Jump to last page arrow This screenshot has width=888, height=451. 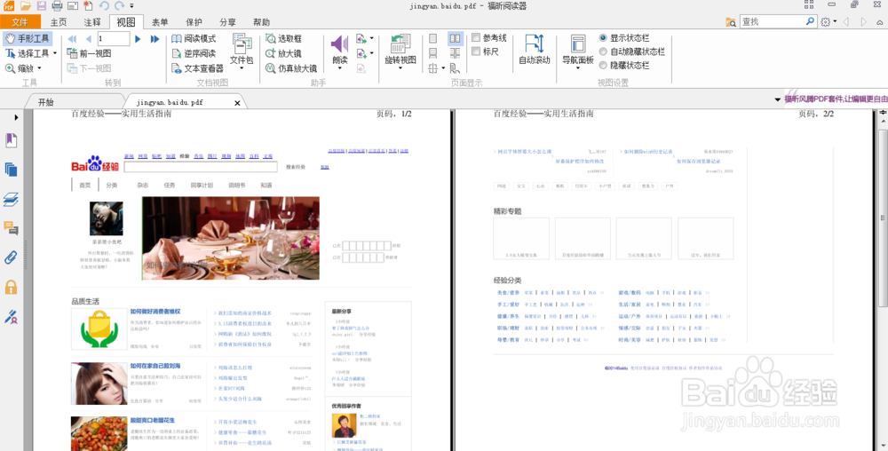pyautogui.click(x=155, y=39)
